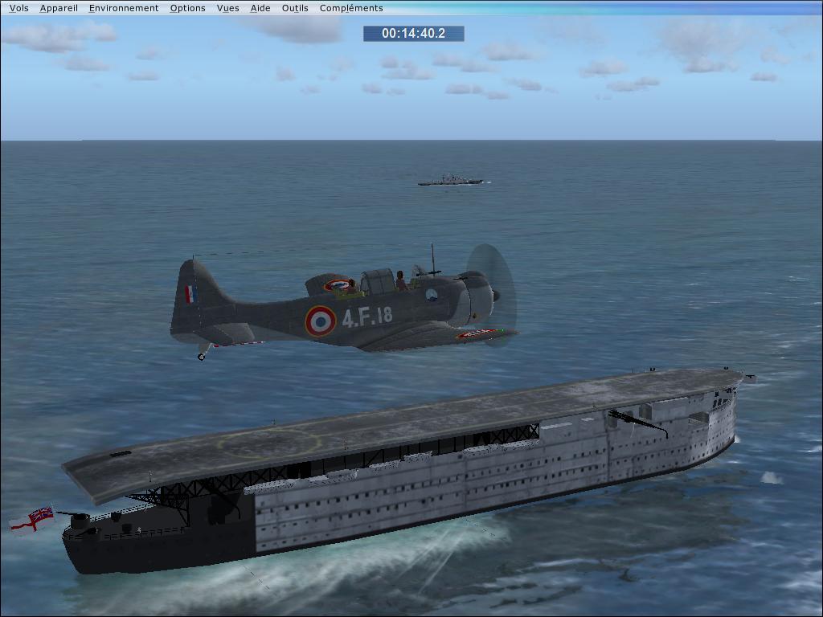Open the Compléments menu
This screenshot has height=617, width=823.
point(351,8)
